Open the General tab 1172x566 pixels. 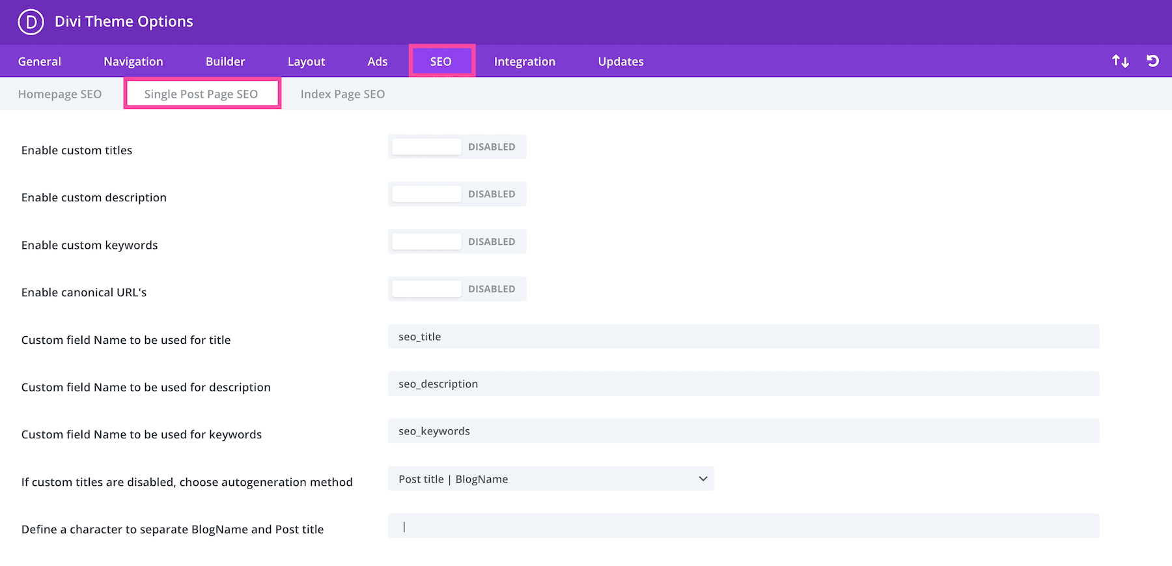pos(40,62)
